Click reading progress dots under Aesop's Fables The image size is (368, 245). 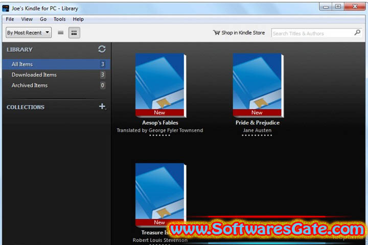[x=160, y=135]
